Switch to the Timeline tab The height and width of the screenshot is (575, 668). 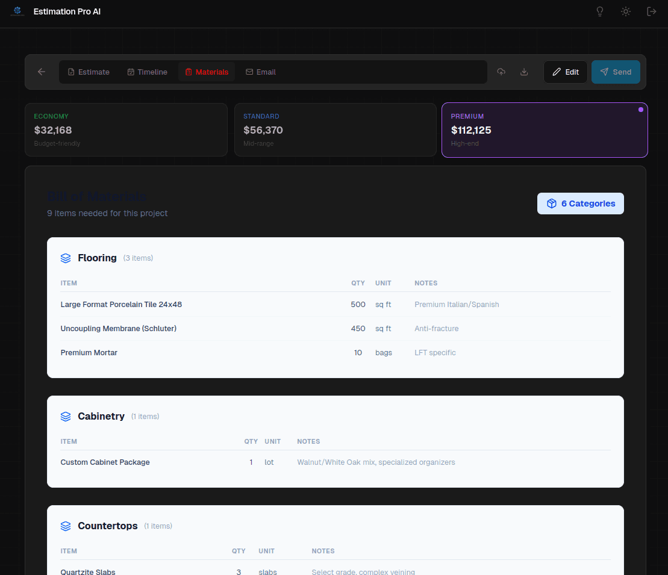(x=147, y=72)
